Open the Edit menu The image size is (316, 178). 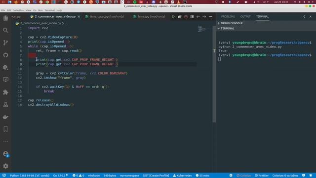click(x=9, y=10)
